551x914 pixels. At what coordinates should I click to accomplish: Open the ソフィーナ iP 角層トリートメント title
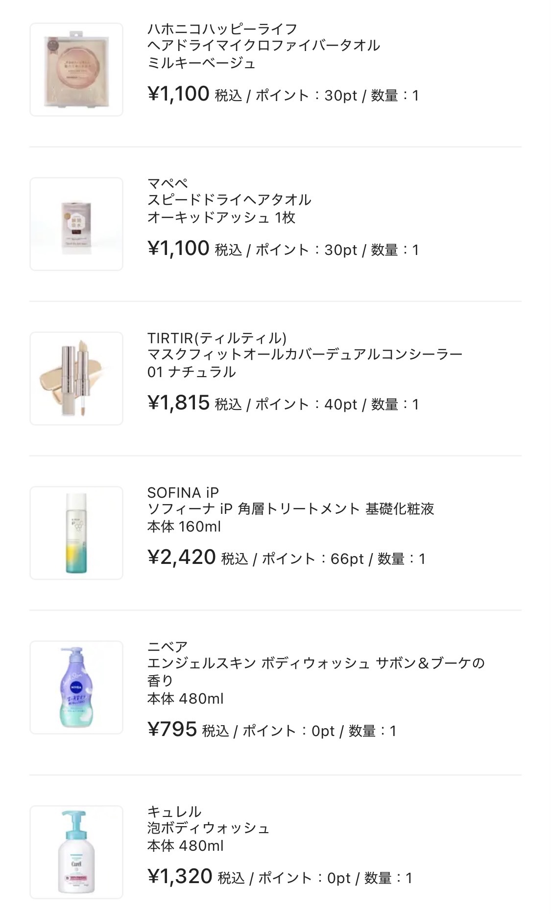coord(290,509)
